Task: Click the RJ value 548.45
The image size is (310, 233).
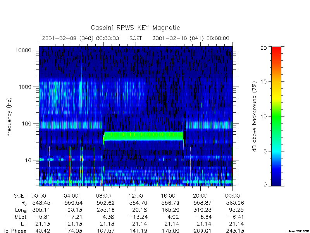Action: pos(41,203)
